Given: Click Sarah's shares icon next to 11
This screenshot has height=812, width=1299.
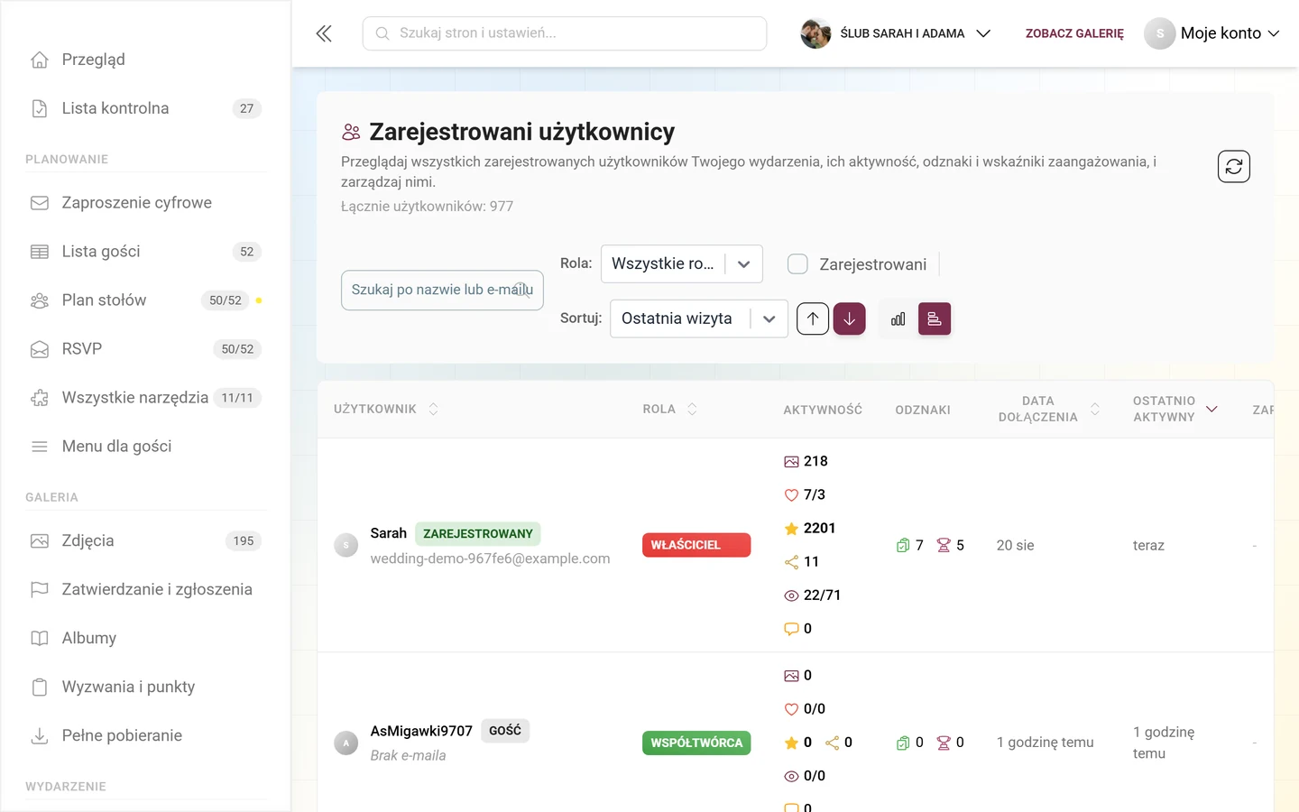Looking at the screenshot, I should point(791,562).
